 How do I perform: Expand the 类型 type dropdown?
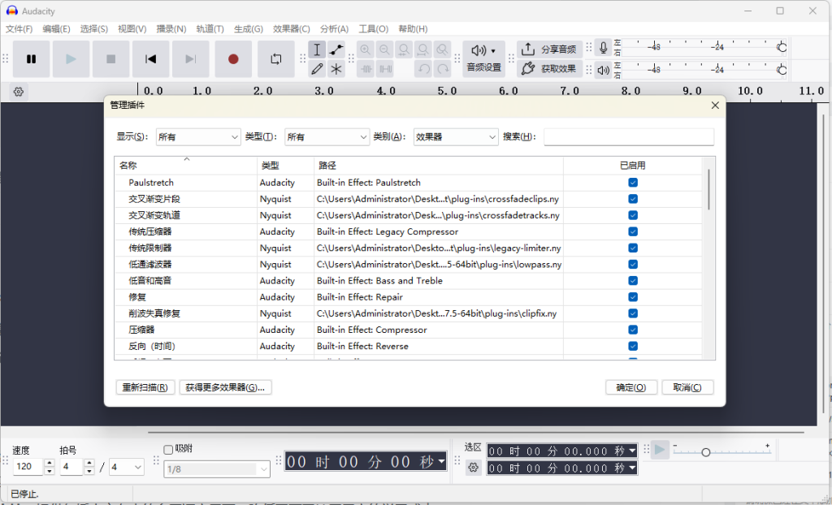[327, 137]
